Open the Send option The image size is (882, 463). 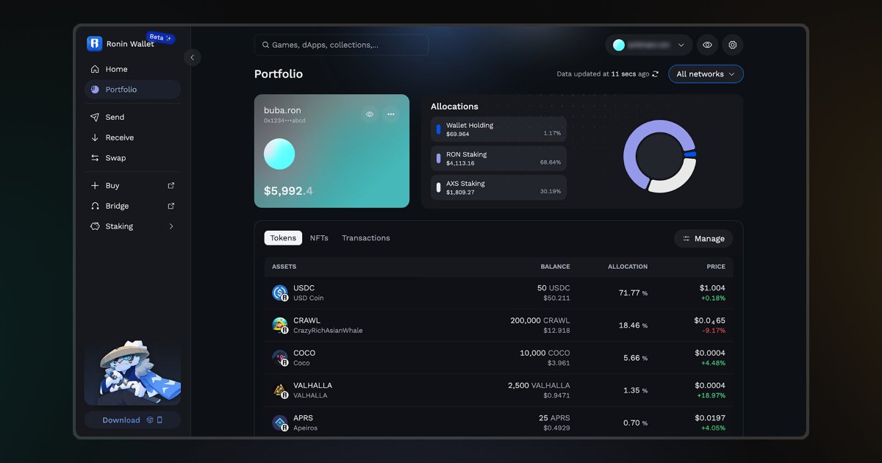point(132,117)
